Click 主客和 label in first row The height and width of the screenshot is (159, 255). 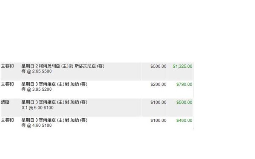tap(7, 66)
